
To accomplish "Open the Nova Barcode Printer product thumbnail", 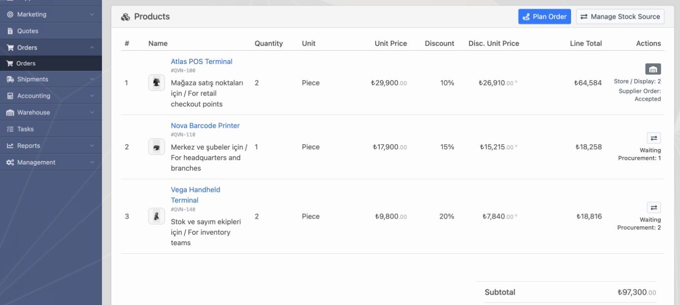I will point(156,147).
